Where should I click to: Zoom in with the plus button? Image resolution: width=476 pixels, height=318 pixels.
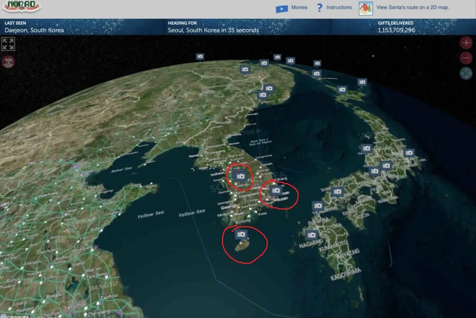point(466,43)
